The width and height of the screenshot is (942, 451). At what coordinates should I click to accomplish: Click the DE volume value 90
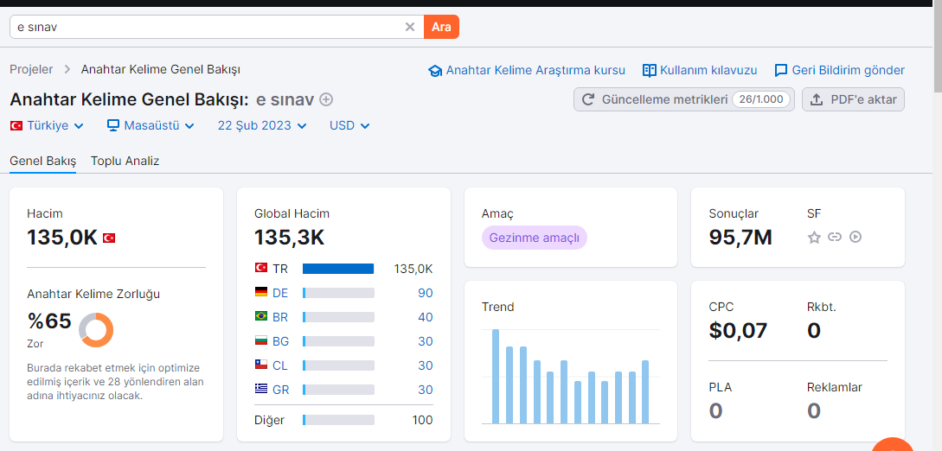[426, 293]
